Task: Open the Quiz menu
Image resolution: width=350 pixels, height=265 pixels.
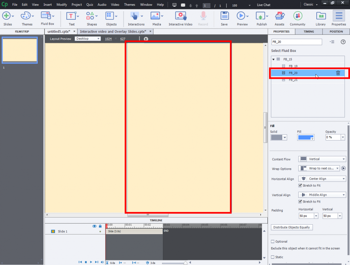Action: [89, 4]
